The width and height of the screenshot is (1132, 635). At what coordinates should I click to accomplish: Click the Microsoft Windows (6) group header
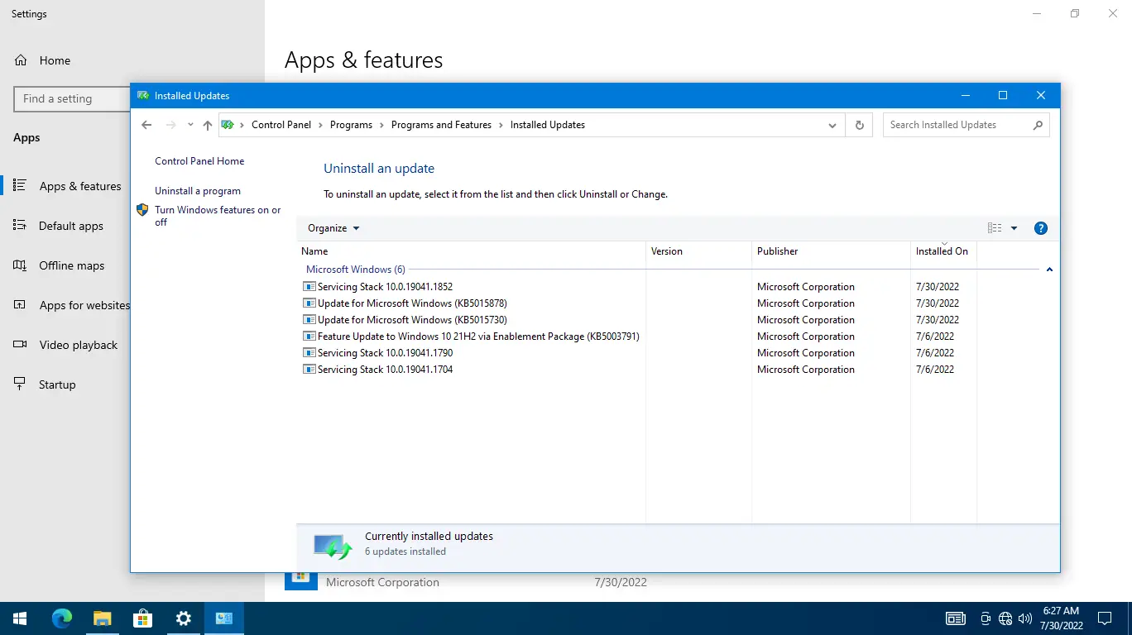point(356,270)
